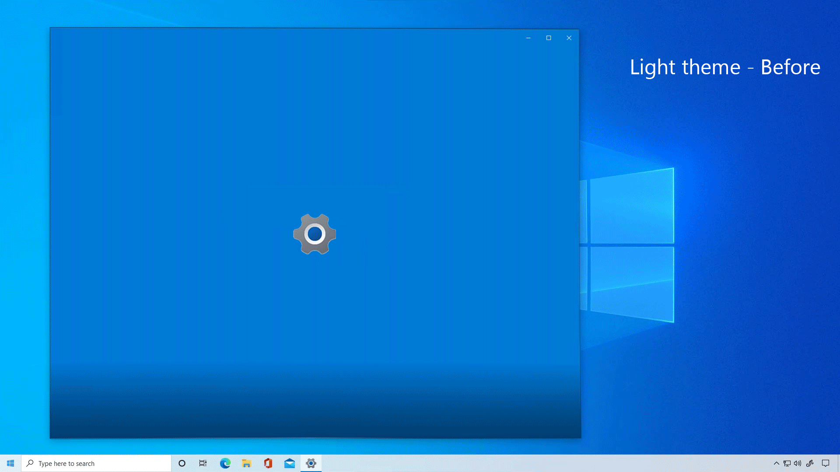Click the loading Settings app window area

click(x=315, y=233)
